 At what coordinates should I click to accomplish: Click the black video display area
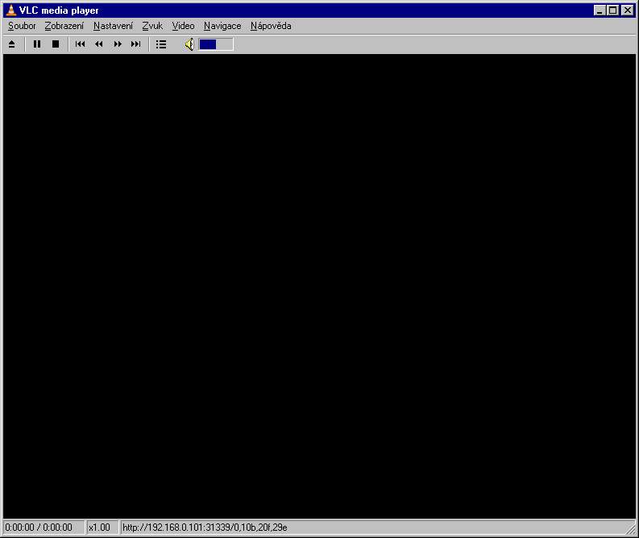point(319,286)
